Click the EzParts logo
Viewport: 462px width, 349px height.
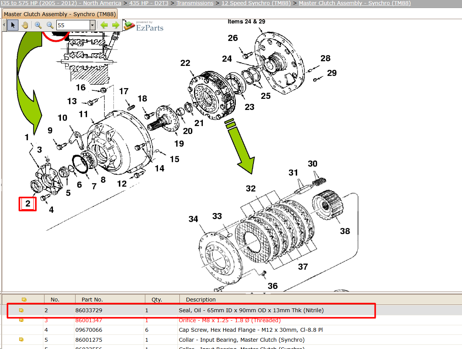[144, 26]
